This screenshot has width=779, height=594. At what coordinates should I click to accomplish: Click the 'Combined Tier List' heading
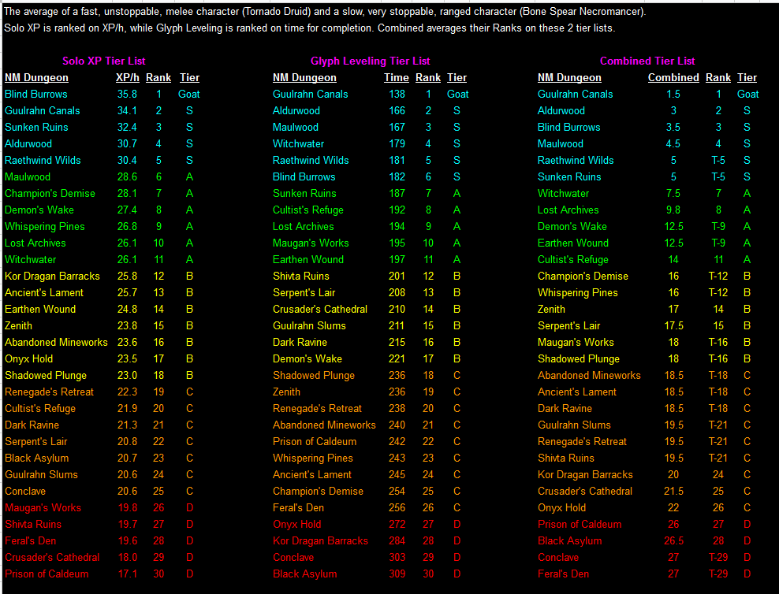(647, 61)
